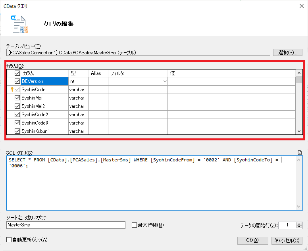This screenshot has height=251, width=308.
Task: Confirm with the OK button
Action: [252, 240]
